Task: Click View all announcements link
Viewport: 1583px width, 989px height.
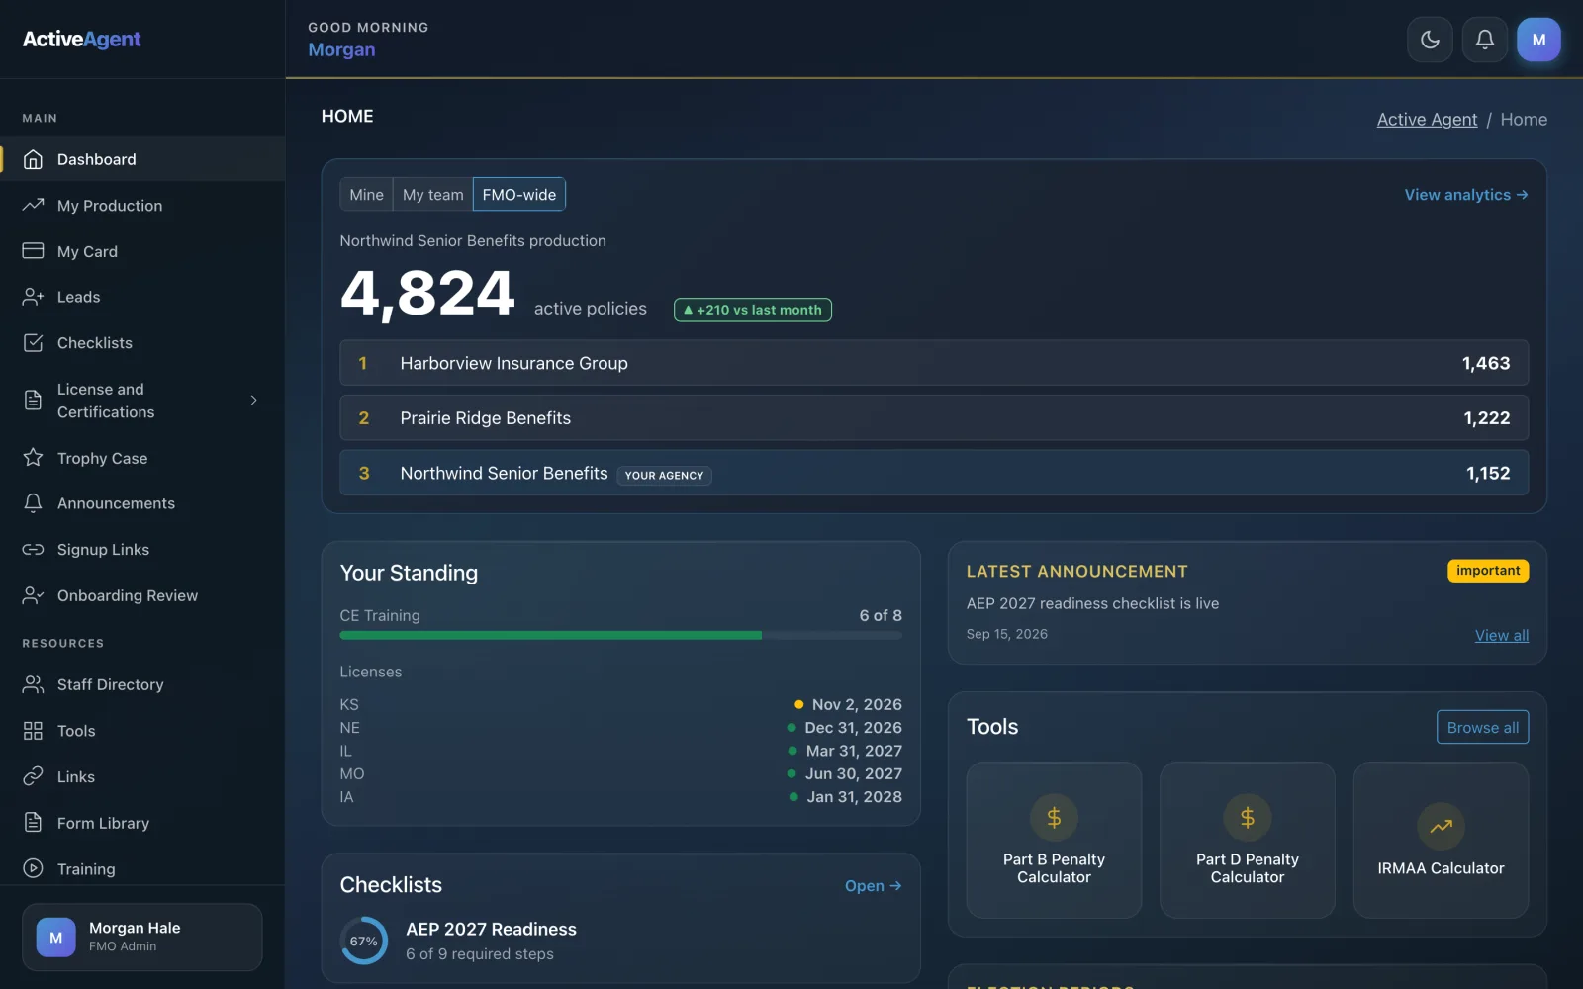Action: (1502, 636)
